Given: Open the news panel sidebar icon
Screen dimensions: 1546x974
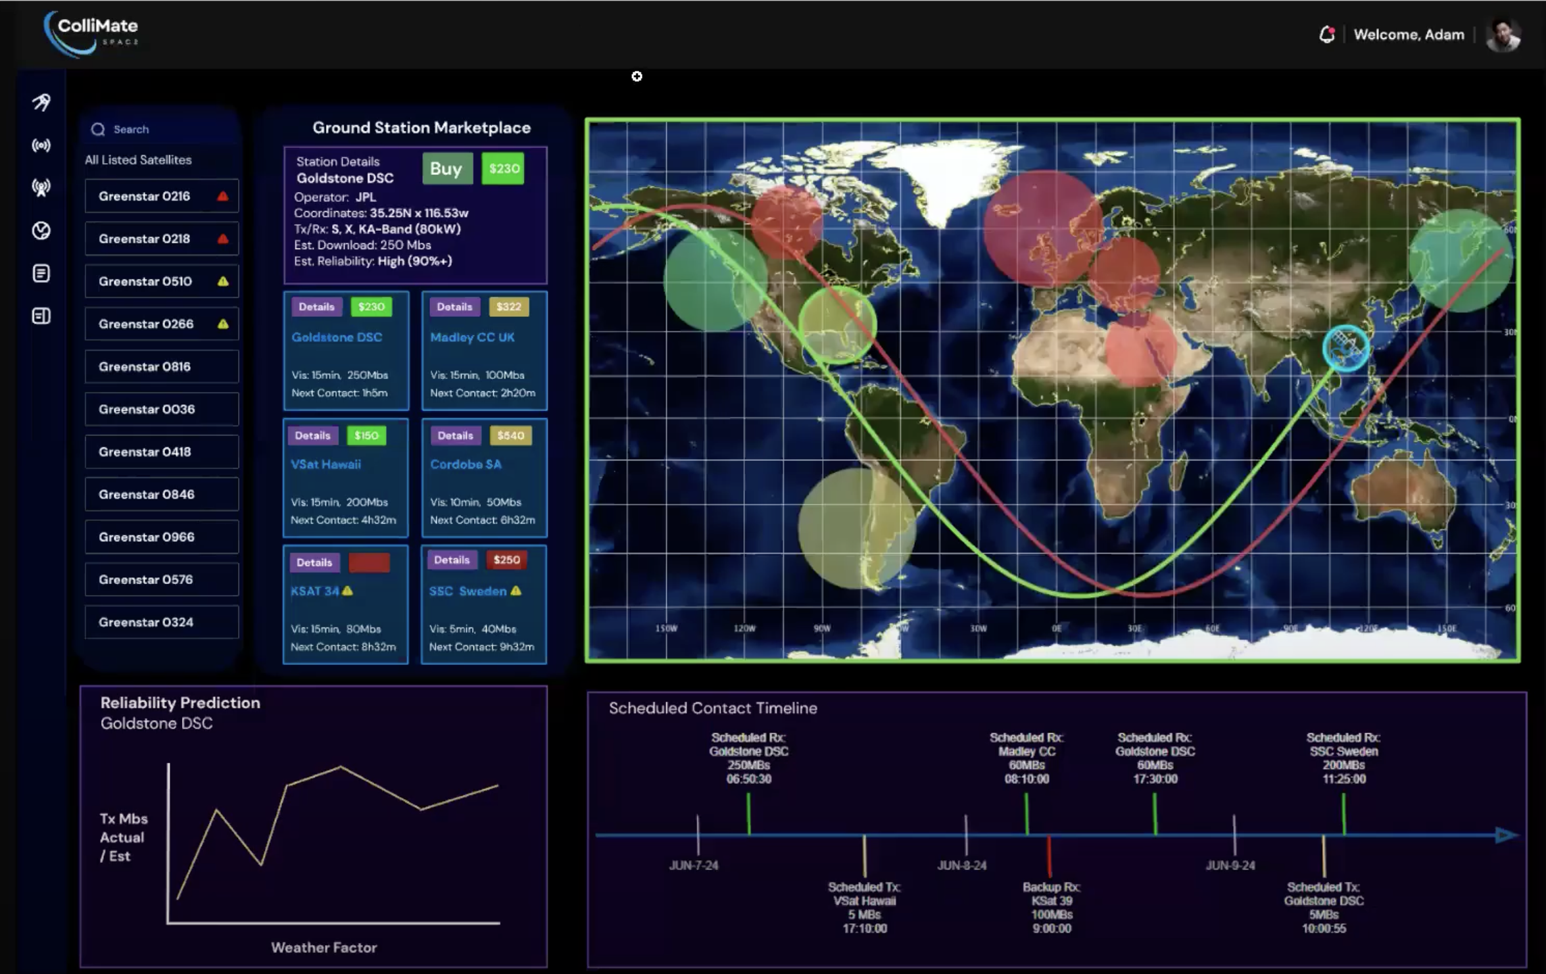Looking at the screenshot, I should pos(41,316).
